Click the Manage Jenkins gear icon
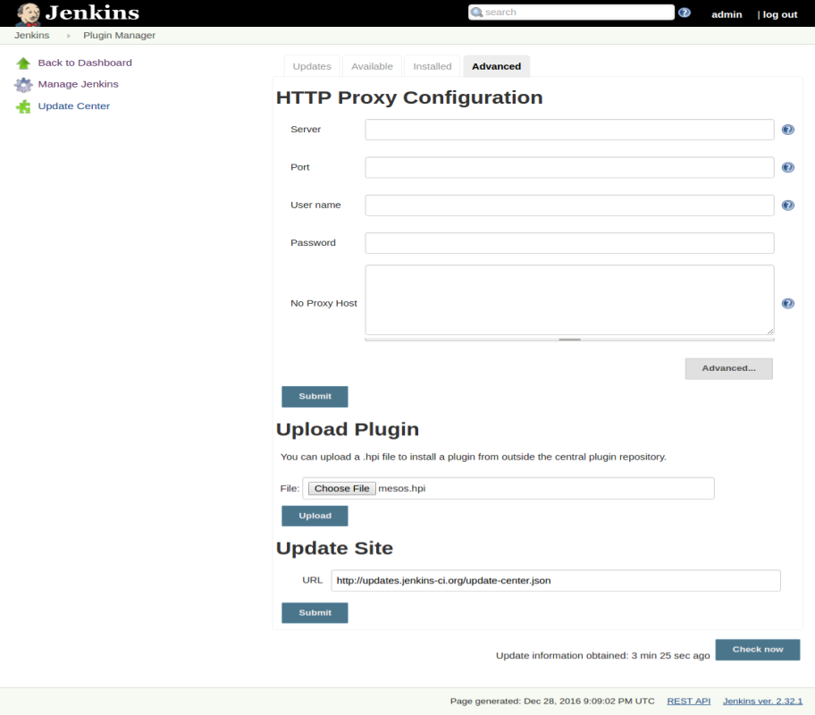This screenshot has height=715, width=815. [x=23, y=84]
